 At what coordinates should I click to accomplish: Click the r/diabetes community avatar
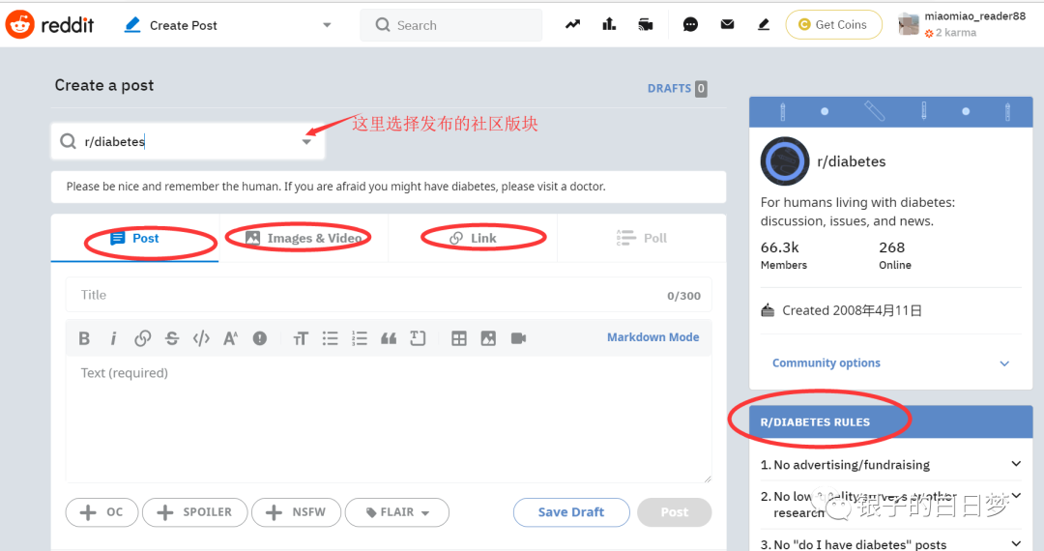click(785, 161)
